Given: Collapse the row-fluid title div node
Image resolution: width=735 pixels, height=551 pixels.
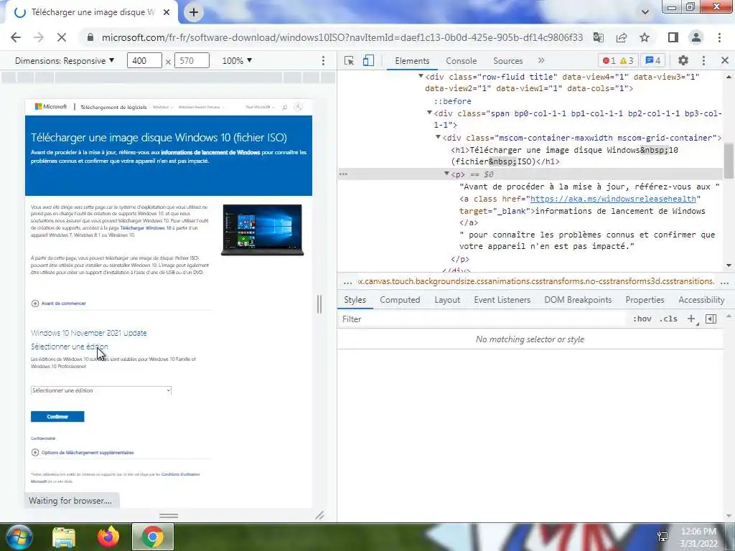Looking at the screenshot, I should pos(421,76).
